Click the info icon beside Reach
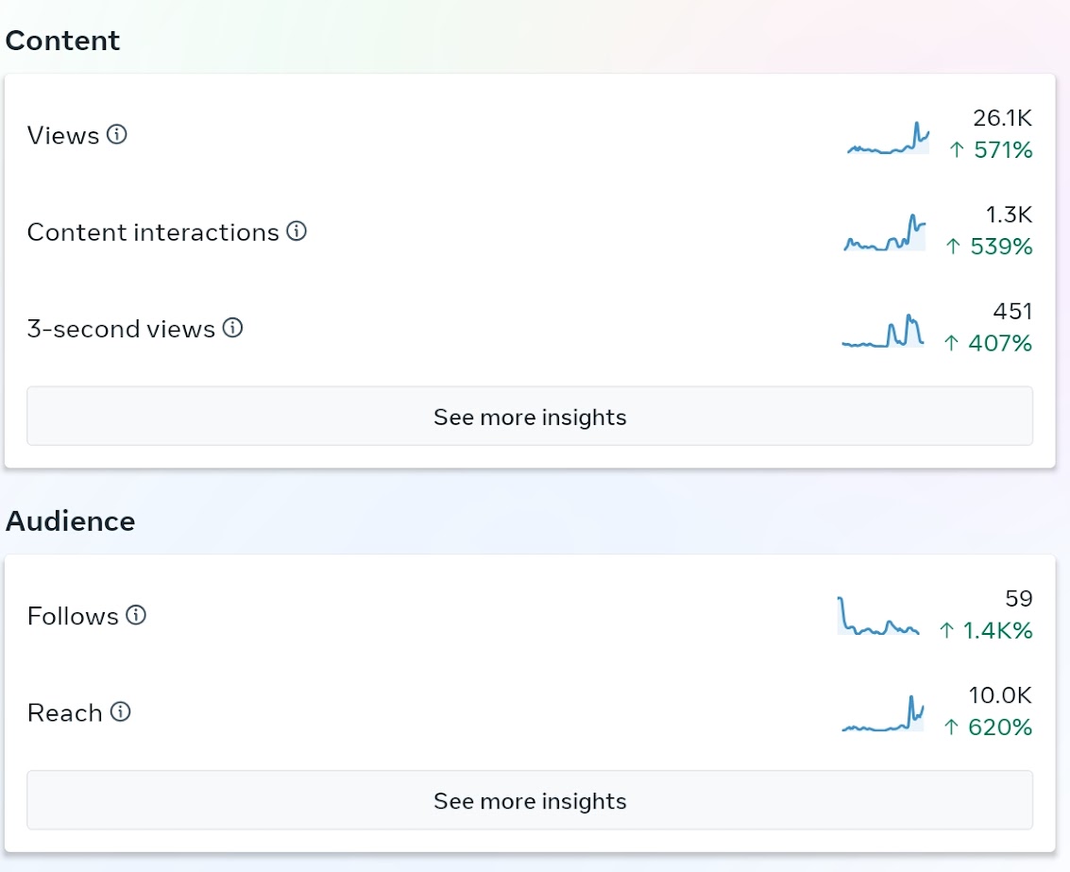Screen dimensions: 1070x872 click(x=120, y=712)
